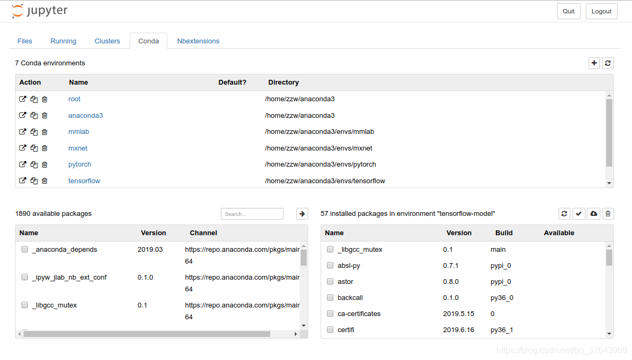Open the root environment link
632x360 pixels.
click(x=74, y=99)
